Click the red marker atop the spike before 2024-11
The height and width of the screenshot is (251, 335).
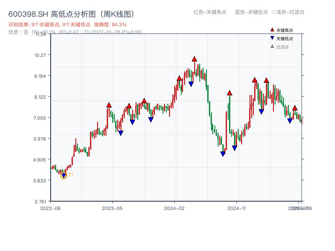point(229,92)
